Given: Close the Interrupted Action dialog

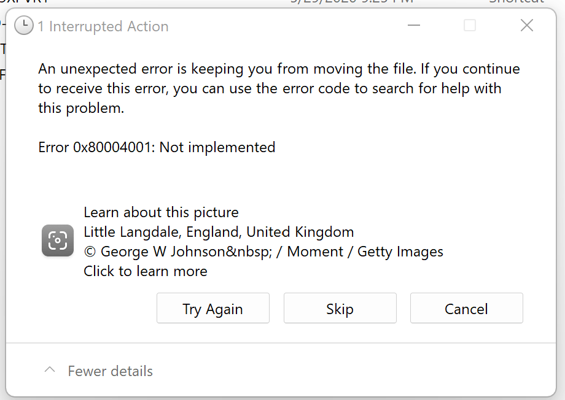Looking at the screenshot, I should (527, 25).
